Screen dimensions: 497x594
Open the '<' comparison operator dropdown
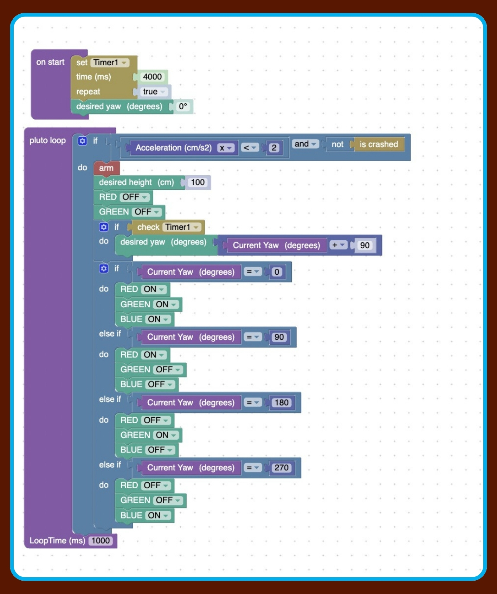coord(250,148)
